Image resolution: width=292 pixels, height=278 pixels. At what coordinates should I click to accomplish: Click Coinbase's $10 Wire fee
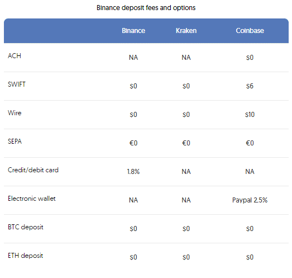pos(250,115)
